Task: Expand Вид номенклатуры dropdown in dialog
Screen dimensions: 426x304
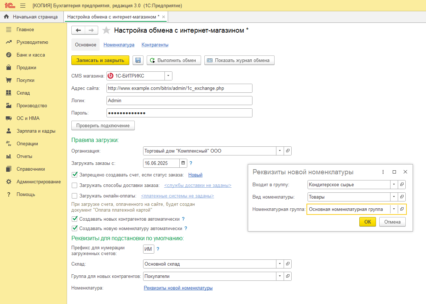Action: [394, 197]
